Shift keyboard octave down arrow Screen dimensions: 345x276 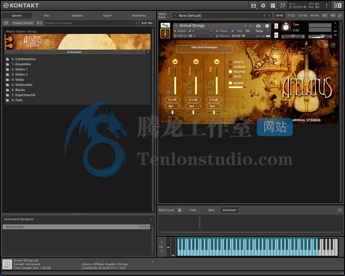click(162, 251)
